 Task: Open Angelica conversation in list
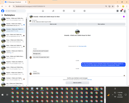tap(13, 63)
